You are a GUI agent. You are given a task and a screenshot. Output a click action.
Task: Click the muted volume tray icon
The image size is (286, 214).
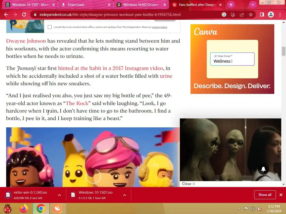click(x=260, y=209)
